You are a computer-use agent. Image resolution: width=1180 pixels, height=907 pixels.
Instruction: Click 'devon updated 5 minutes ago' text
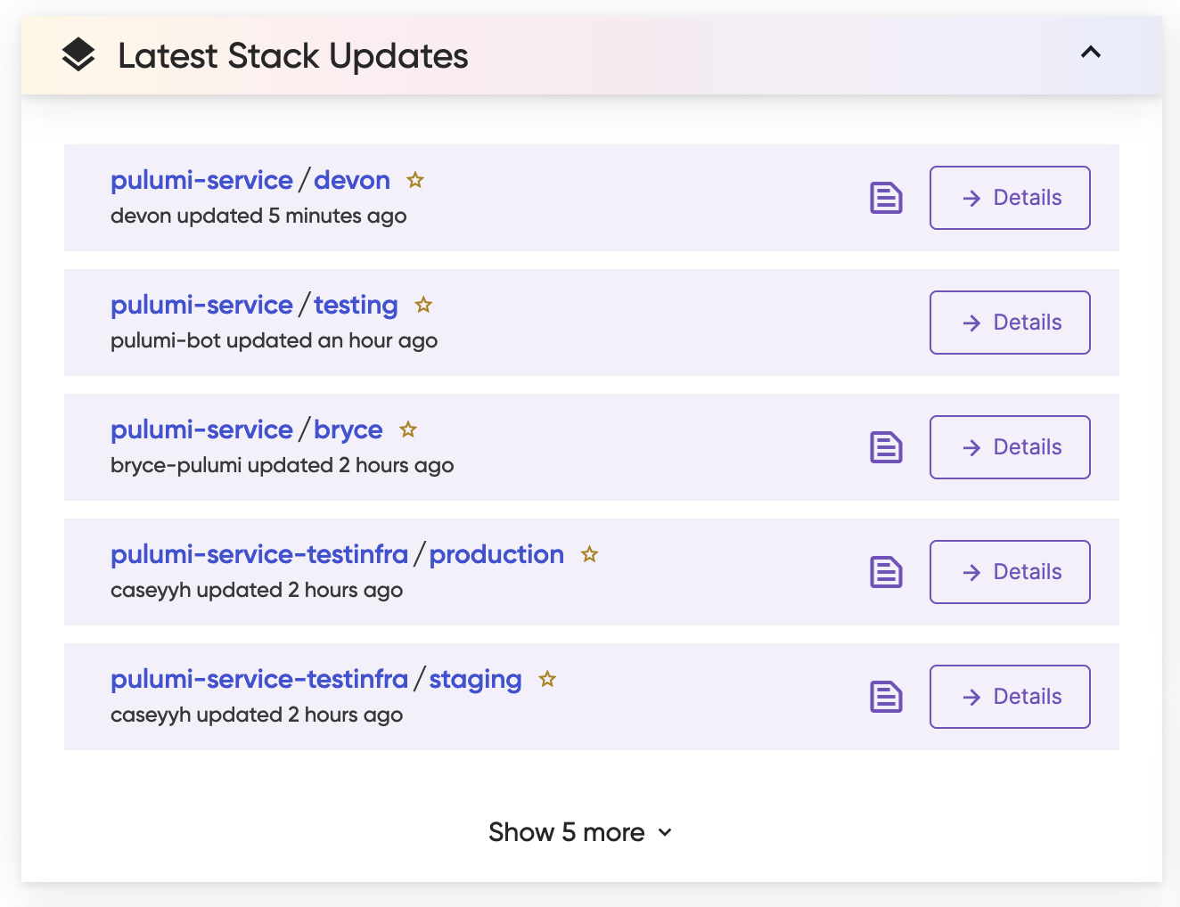(x=258, y=216)
